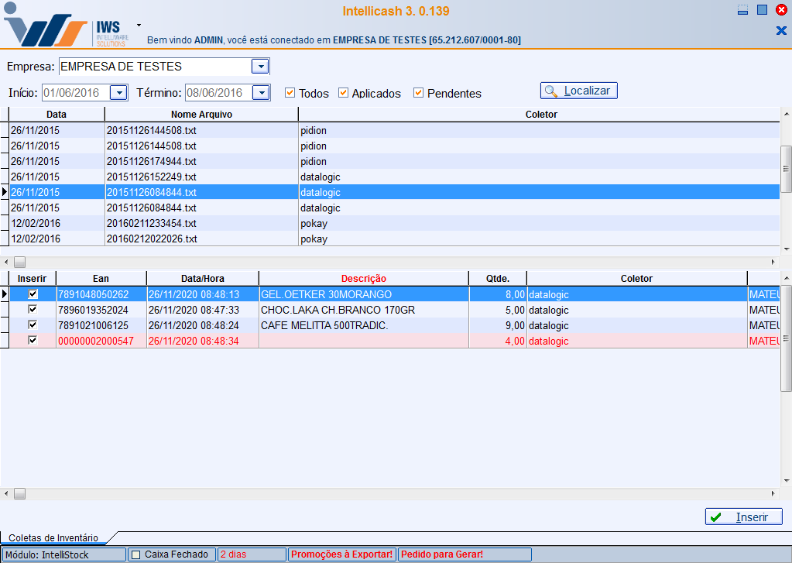The width and height of the screenshot is (792, 563).
Task: Select the 20160211233454.txt file row
Action: pos(152,223)
